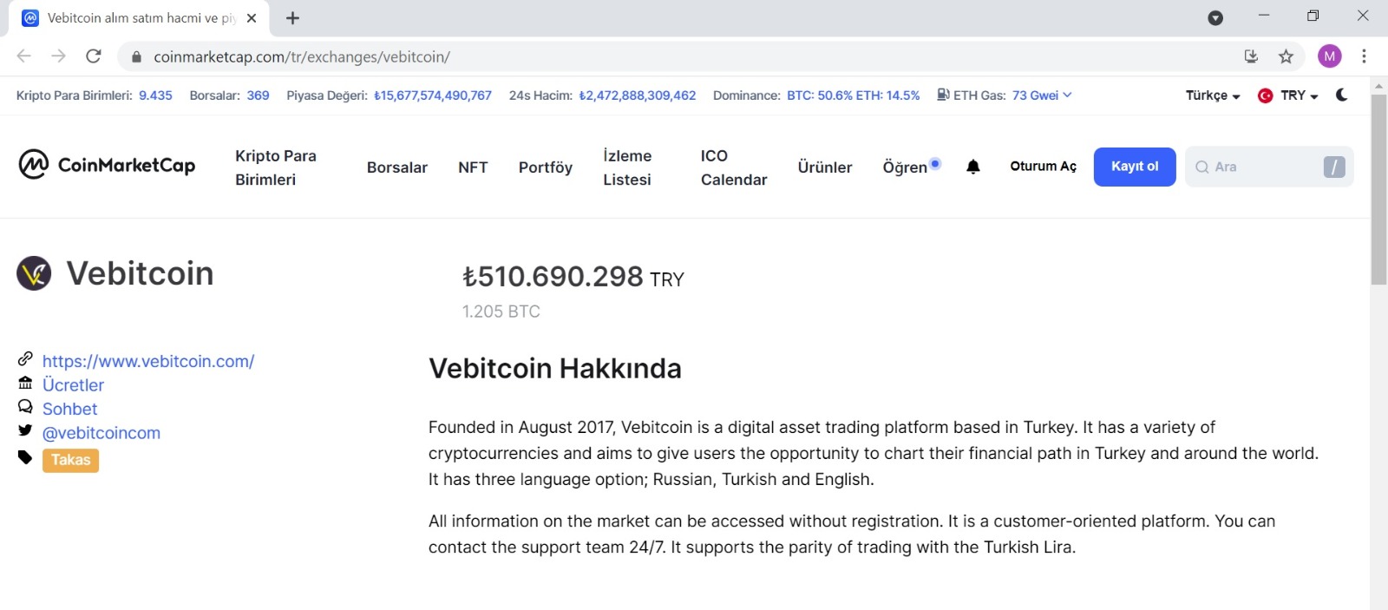The width and height of the screenshot is (1388, 610).
Task: Open the vebitcoin.com website link
Action: coord(148,361)
